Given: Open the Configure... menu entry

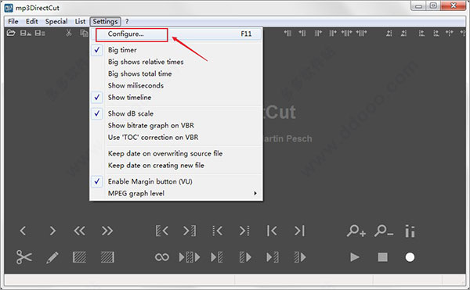Looking at the screenshot, I should 176,34.
